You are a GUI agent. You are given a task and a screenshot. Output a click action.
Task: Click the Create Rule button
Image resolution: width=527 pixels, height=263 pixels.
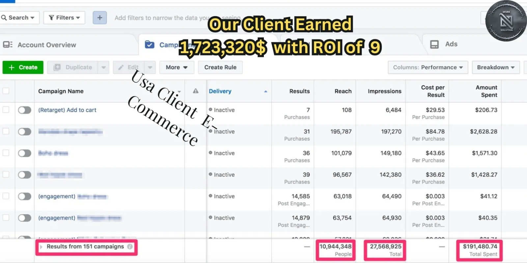[220, 67]
